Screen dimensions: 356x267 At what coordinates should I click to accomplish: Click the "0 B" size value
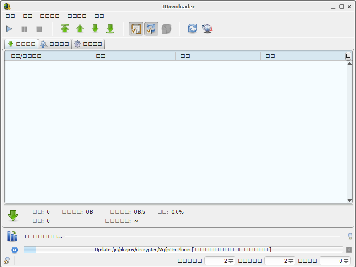89,212
